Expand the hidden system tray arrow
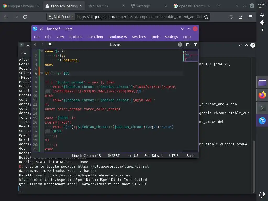Viewport: 268px width, 201px height. (262, 30)
